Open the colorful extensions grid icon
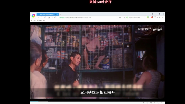This screenshot has width=185, height=104. click(148, 17)
